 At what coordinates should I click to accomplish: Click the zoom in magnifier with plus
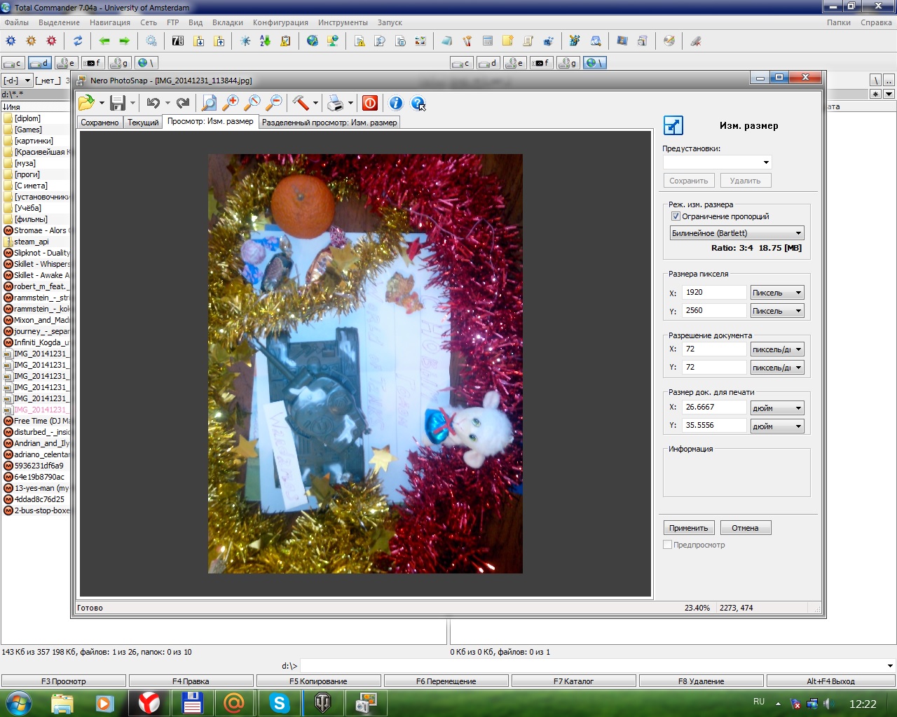[x=231, y=104]
